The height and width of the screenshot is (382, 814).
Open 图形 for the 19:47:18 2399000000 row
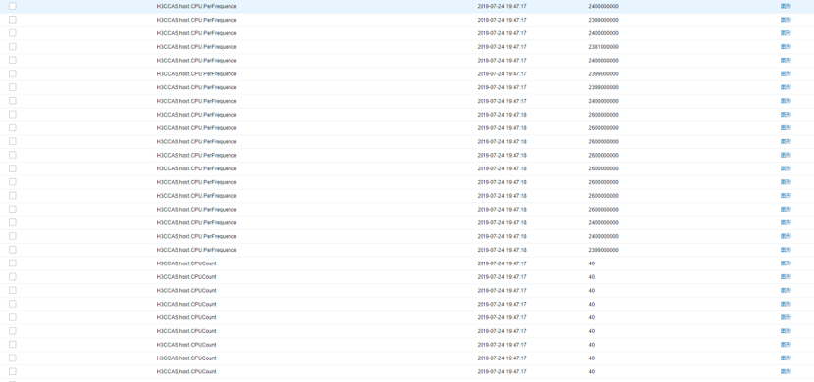[786, 250]
